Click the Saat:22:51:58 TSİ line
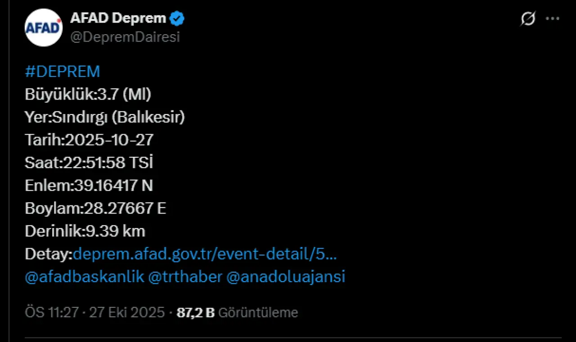The image size is (576, 342). pos(89,163)
